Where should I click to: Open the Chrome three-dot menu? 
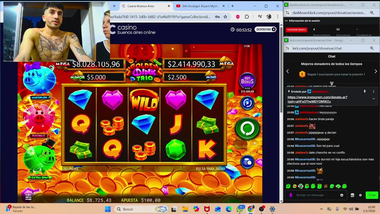coord(278,17)
